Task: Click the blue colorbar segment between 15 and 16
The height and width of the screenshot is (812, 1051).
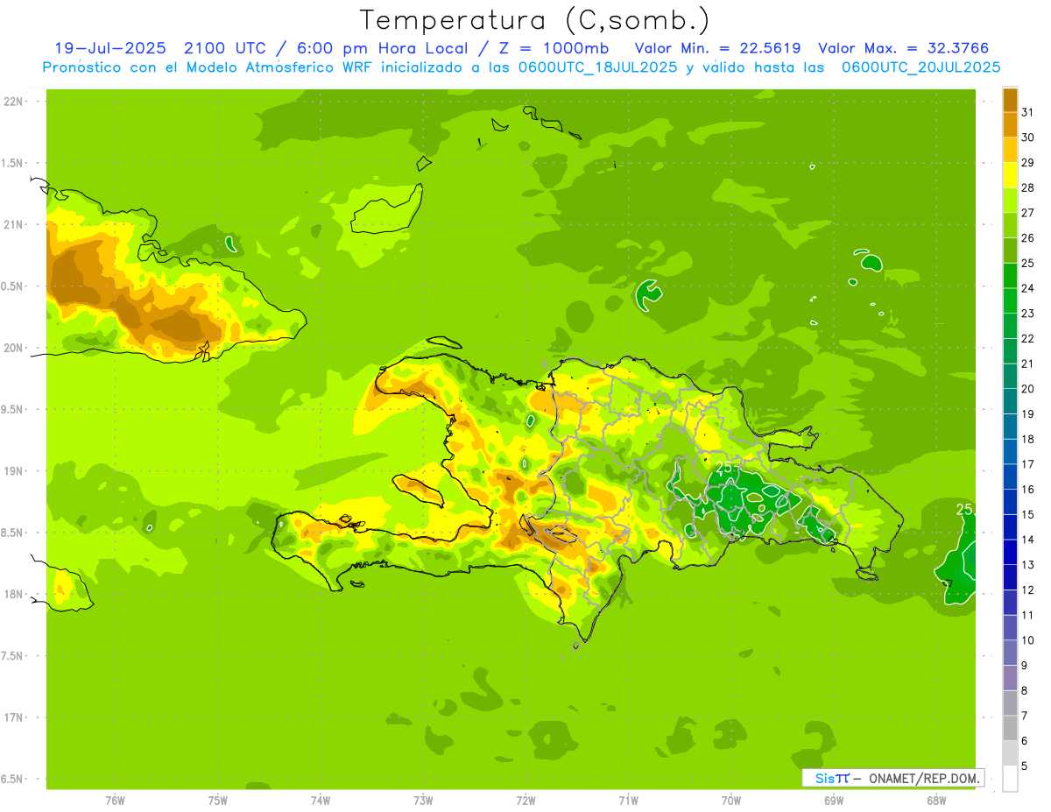Action: pos(1010,502)
